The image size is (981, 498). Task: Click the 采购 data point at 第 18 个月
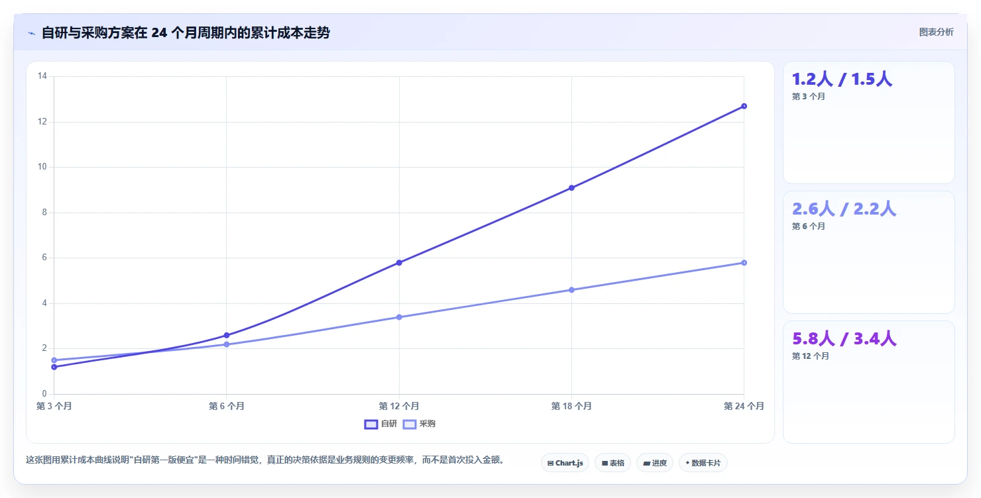click(571, 290)
